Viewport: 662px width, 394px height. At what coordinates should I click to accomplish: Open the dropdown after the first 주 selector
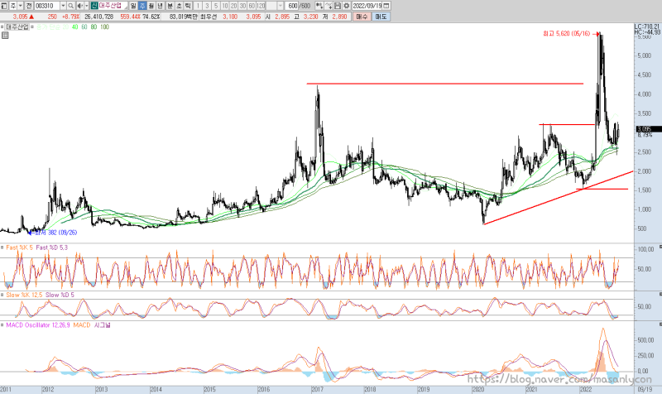click(21, 6)
